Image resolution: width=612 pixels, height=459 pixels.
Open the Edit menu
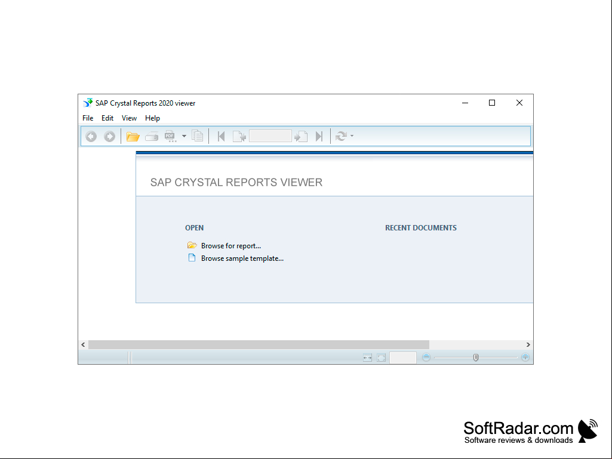[x=107, y=118]
